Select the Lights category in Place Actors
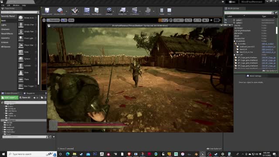Image resolution: width=279 pixels, height=157 pixels. click(x=4, y=25)
